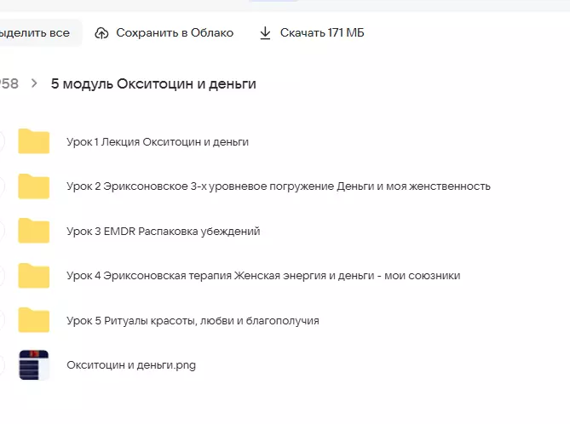Click the cloud upload icon

(x=102, y=33)
